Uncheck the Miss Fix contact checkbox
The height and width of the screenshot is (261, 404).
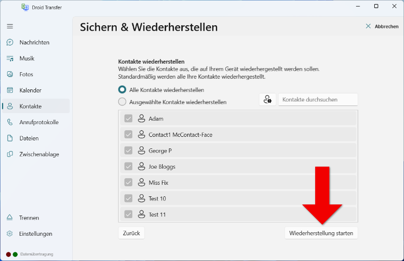128,182
